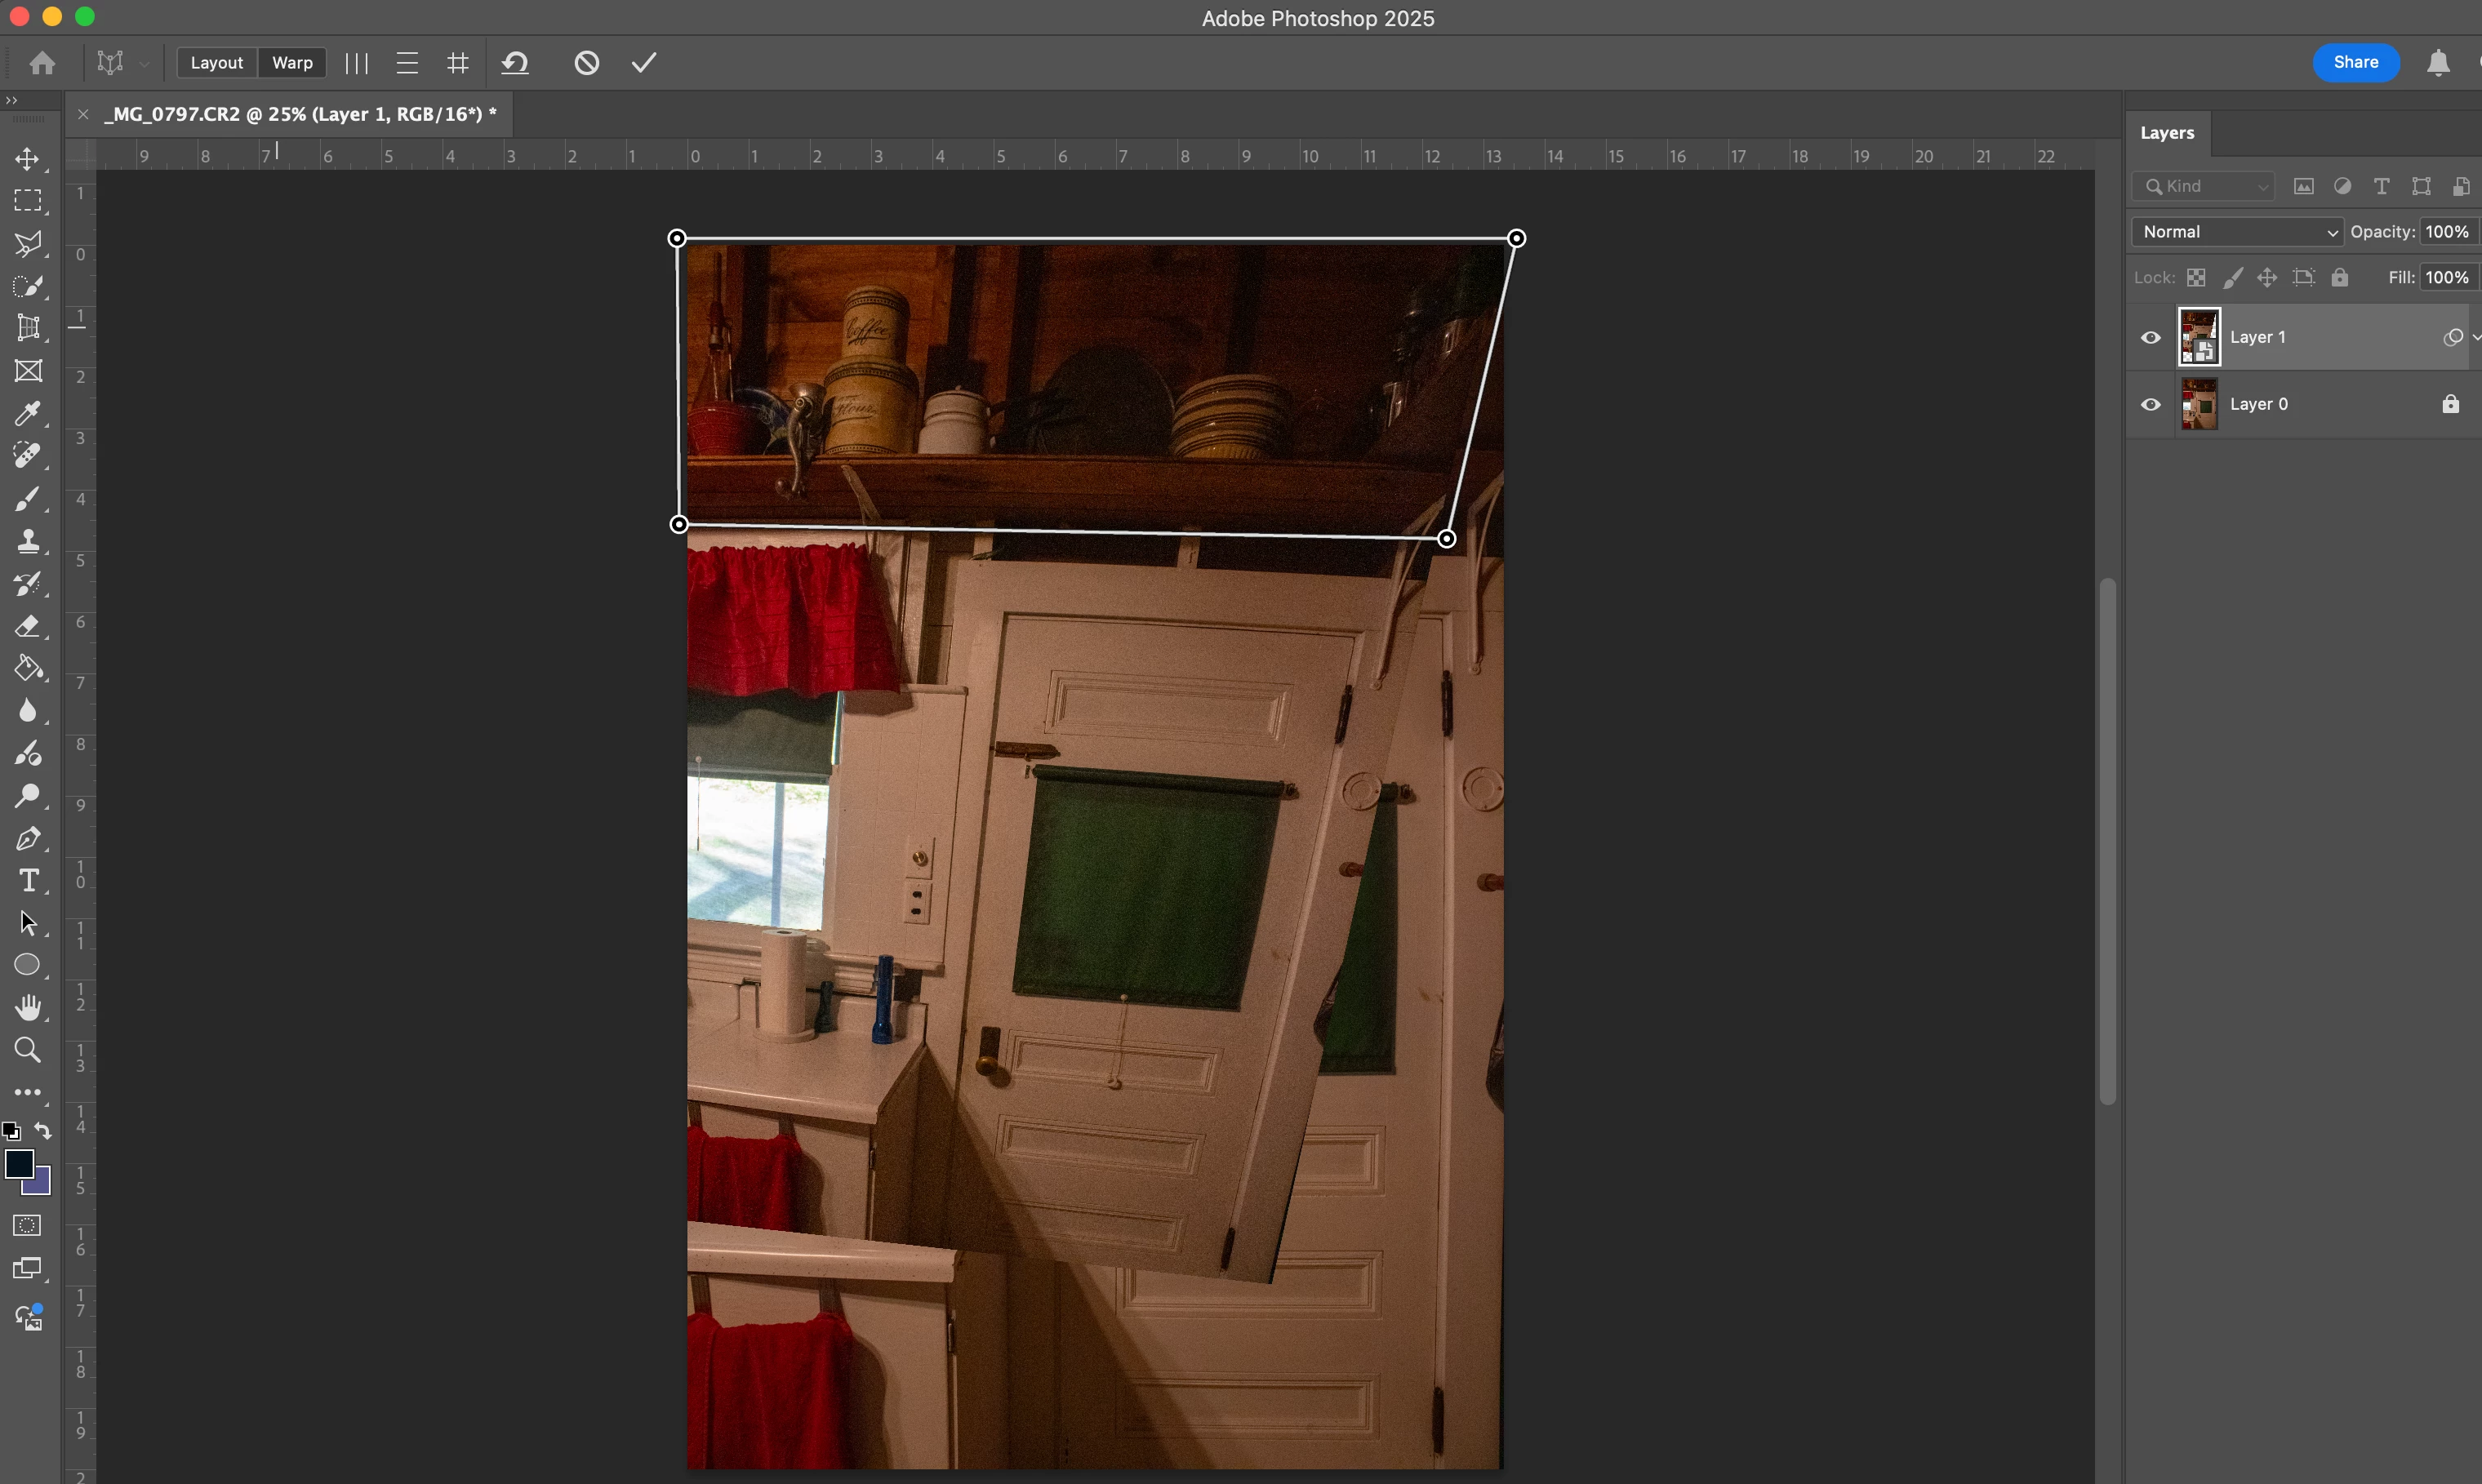Screen dimensions: 2482x1484
Task: Commit the perspective warp with checkmark
Action: click(x=644, y=63)
